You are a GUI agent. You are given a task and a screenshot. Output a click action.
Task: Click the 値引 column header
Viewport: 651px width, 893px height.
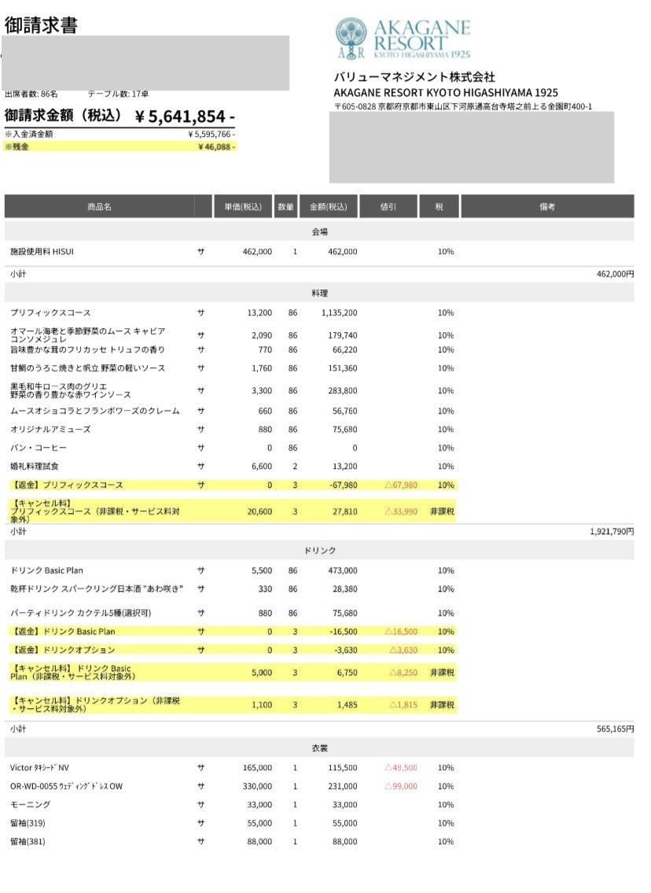coord(388,207)
